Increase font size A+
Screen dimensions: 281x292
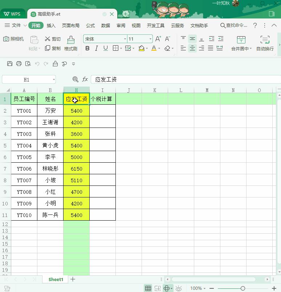click(158, 39)
